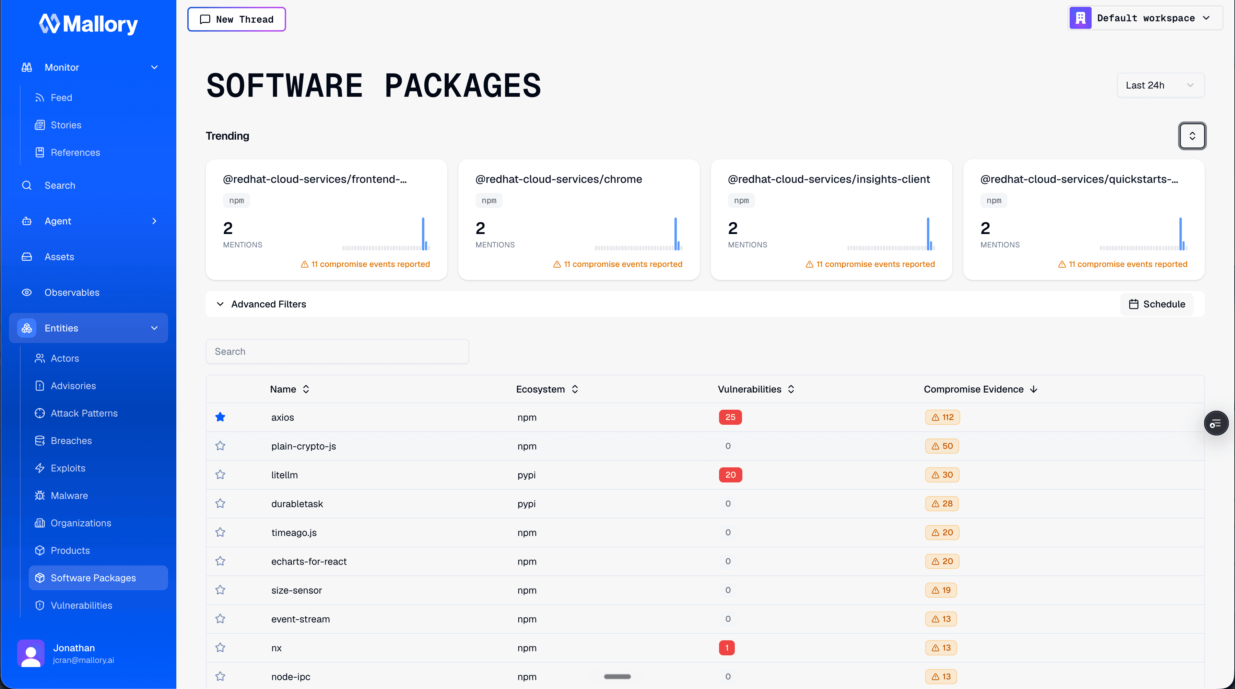Open the frontend trending package card
1235x689 pixels.
327,220
